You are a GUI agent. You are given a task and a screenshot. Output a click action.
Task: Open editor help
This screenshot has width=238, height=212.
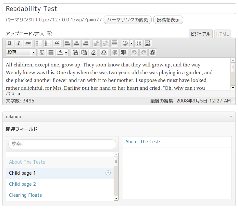pyautogui.click(x=153, y=52)
